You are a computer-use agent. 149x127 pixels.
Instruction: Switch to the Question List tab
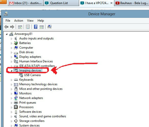point(61,3)
